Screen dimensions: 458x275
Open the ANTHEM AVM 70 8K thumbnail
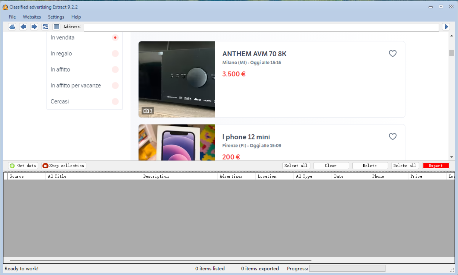click(176, 79)
